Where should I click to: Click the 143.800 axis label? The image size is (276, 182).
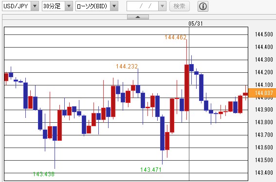(x=264, y=122)
